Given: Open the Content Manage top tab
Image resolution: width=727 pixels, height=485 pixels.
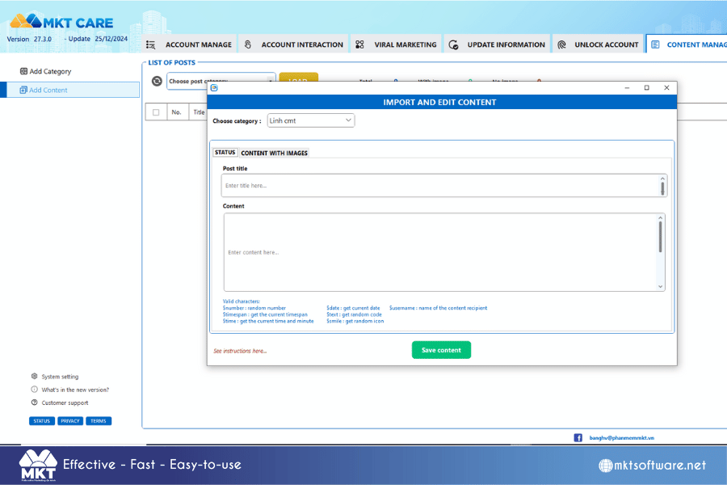Looking at the screenshot, I should [x=688, y=44].
